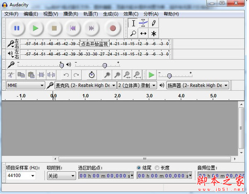Click the Cut scissors icon
Image resolution: width=249 pixels, height=194 pixels.
pyautogui.click(x=11, y=75)
